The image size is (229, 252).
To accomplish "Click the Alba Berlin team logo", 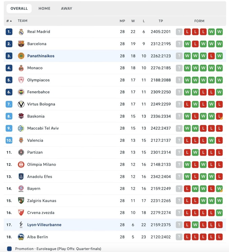I will pyautogui.click(x=21, y=237).
